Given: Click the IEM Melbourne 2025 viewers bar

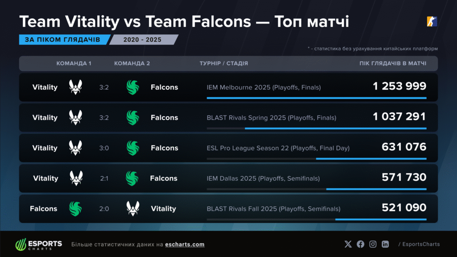Looking at the screenshot, I should click(x=316, y=98).
